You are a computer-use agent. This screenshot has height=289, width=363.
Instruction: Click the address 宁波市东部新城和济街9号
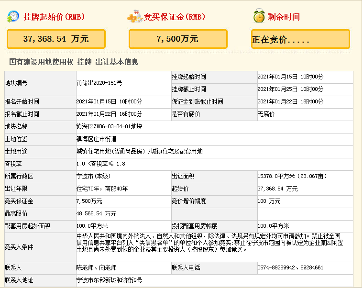pos(109,280)
